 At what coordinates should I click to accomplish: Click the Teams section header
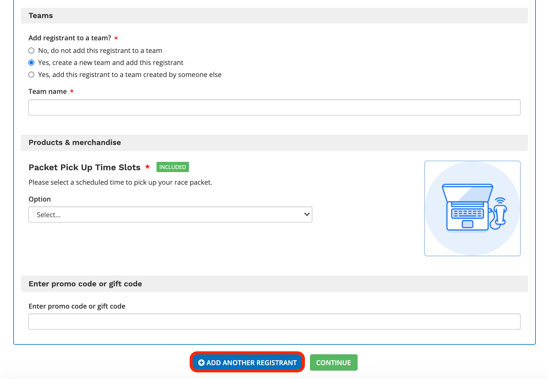(x=41, y=16)
